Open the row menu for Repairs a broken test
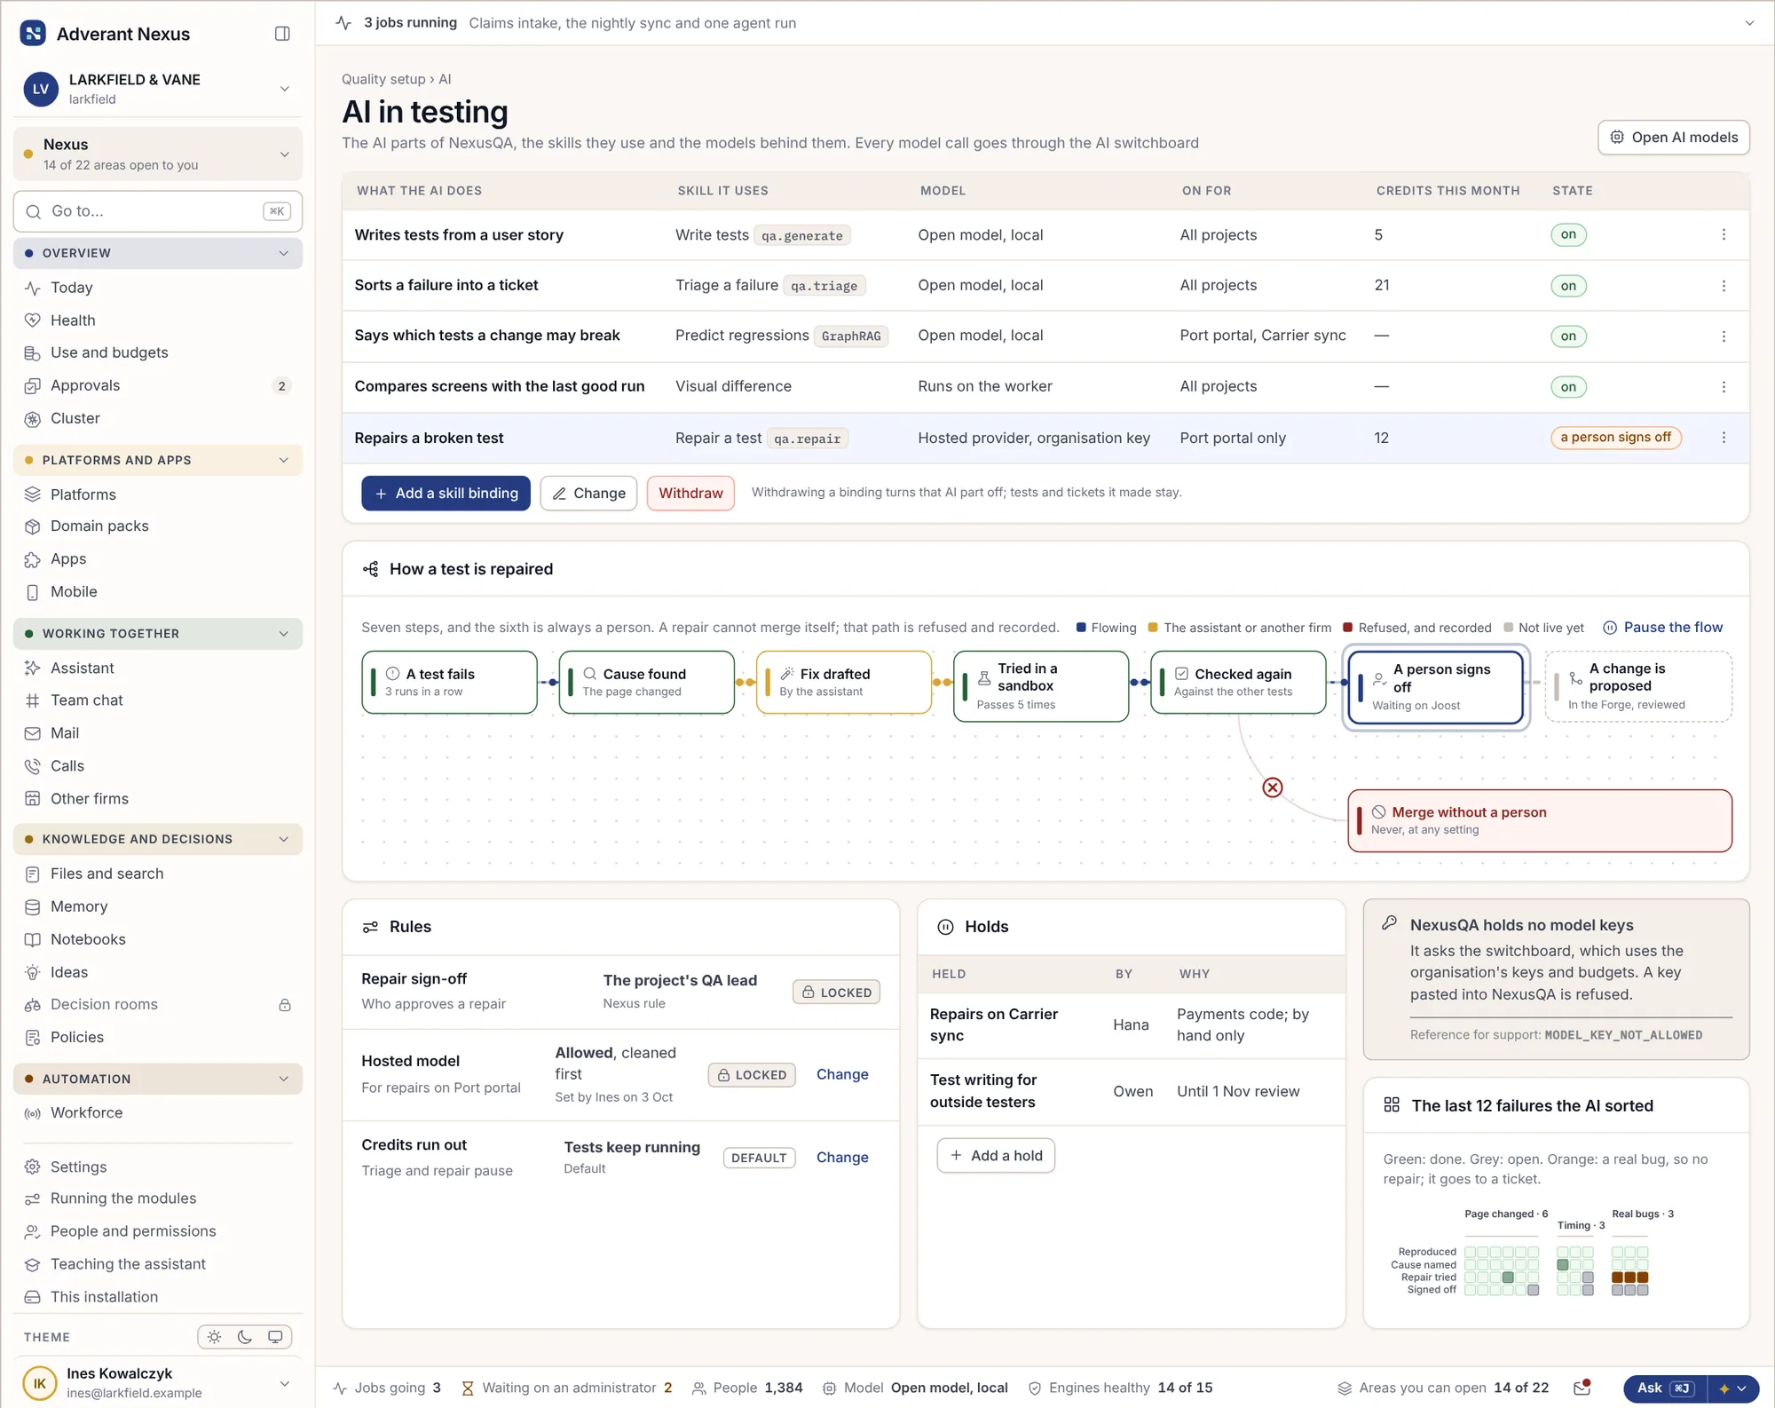 click(1724, 438)
